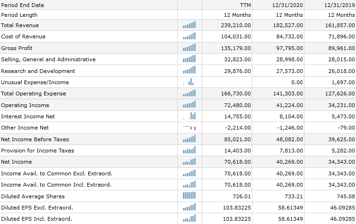356x224 pixels.
Task: Click the Net Income sparkline chart icon
Action: pyautogui.click(x=189, y=162)
